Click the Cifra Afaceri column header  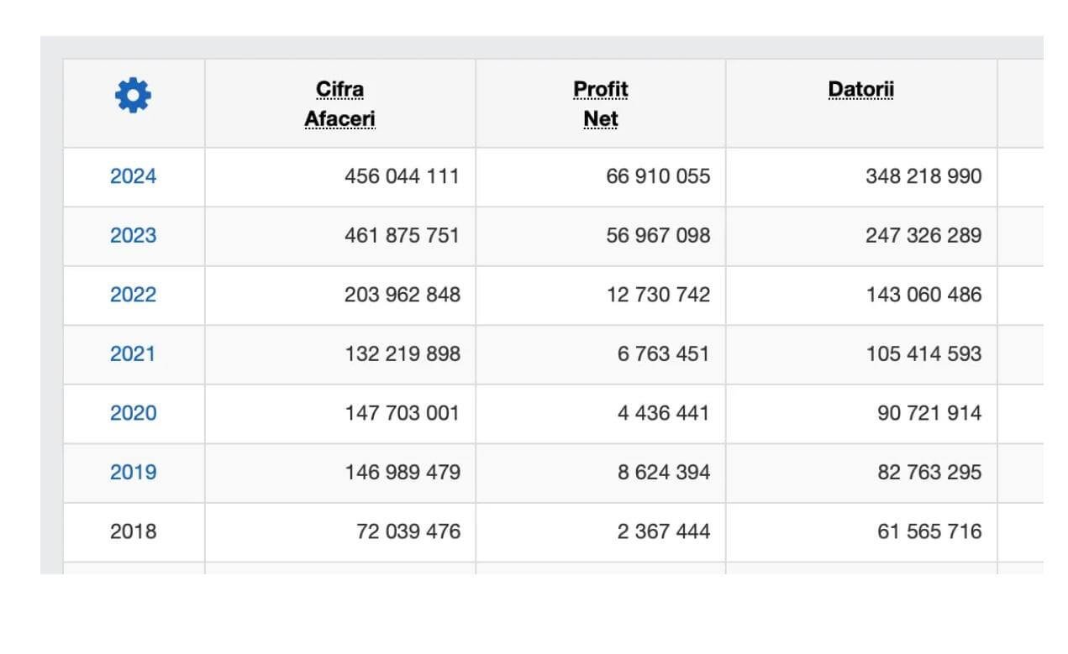(339, 104)
